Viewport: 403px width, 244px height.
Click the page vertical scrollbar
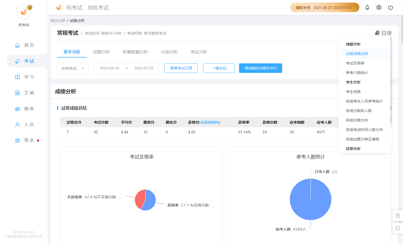point(402,29)
